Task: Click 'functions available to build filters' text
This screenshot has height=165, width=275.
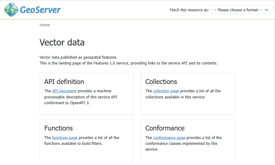Action: (x=73, y=144)
